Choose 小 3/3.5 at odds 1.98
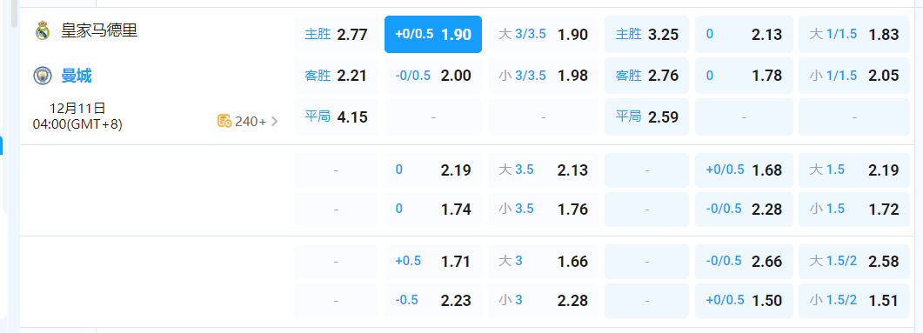923x333 pixels. pos(543,76)
